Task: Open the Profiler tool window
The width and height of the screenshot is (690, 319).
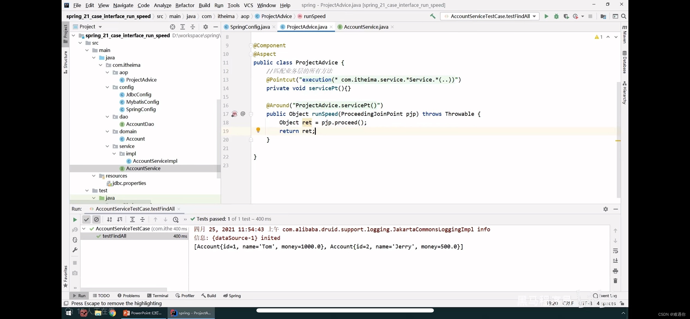Action: tap(185, 296)
